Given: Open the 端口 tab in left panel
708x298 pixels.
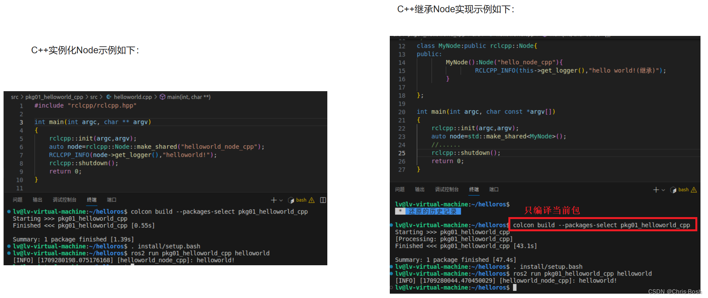Looking at the screenshot, I should 111,200.
